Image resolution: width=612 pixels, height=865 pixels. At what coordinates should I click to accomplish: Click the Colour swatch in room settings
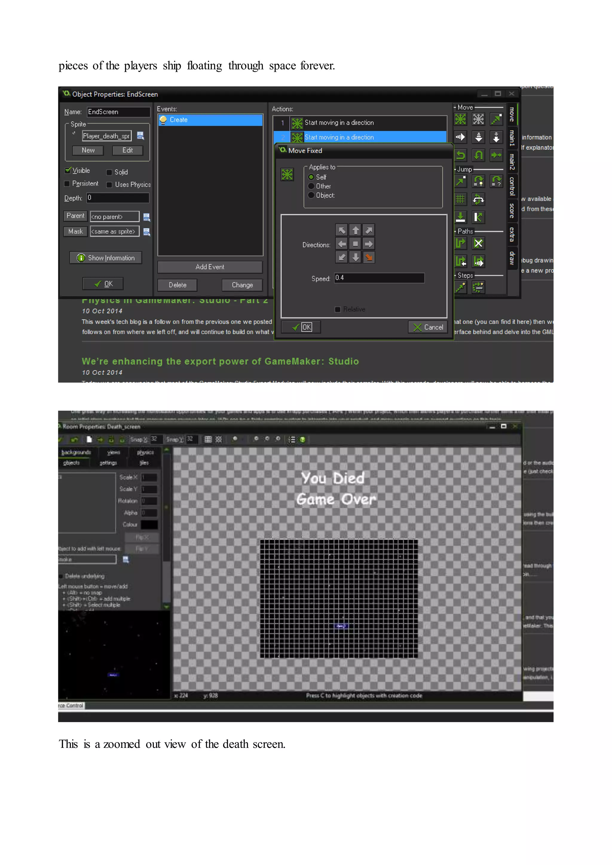click(149, 524)
